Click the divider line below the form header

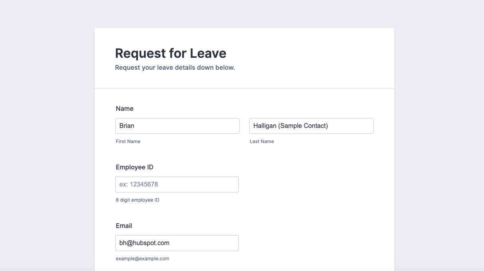[x=244, y=88]
